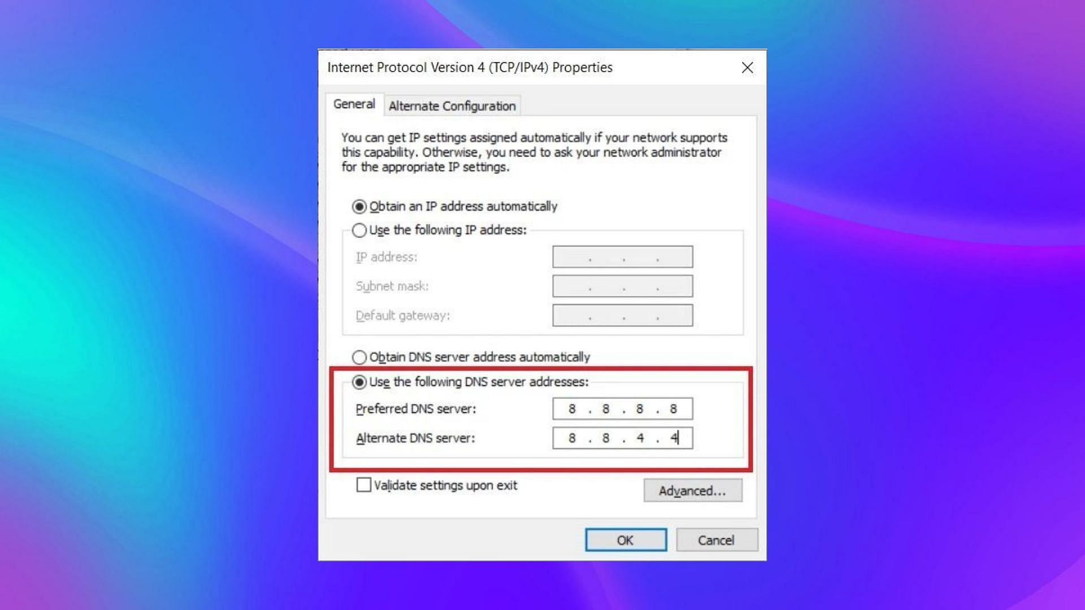Confirm with the OK button
1085x610 pixels.
click(626, 541)
